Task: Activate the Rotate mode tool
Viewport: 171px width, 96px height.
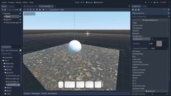Action: (31, 10)
